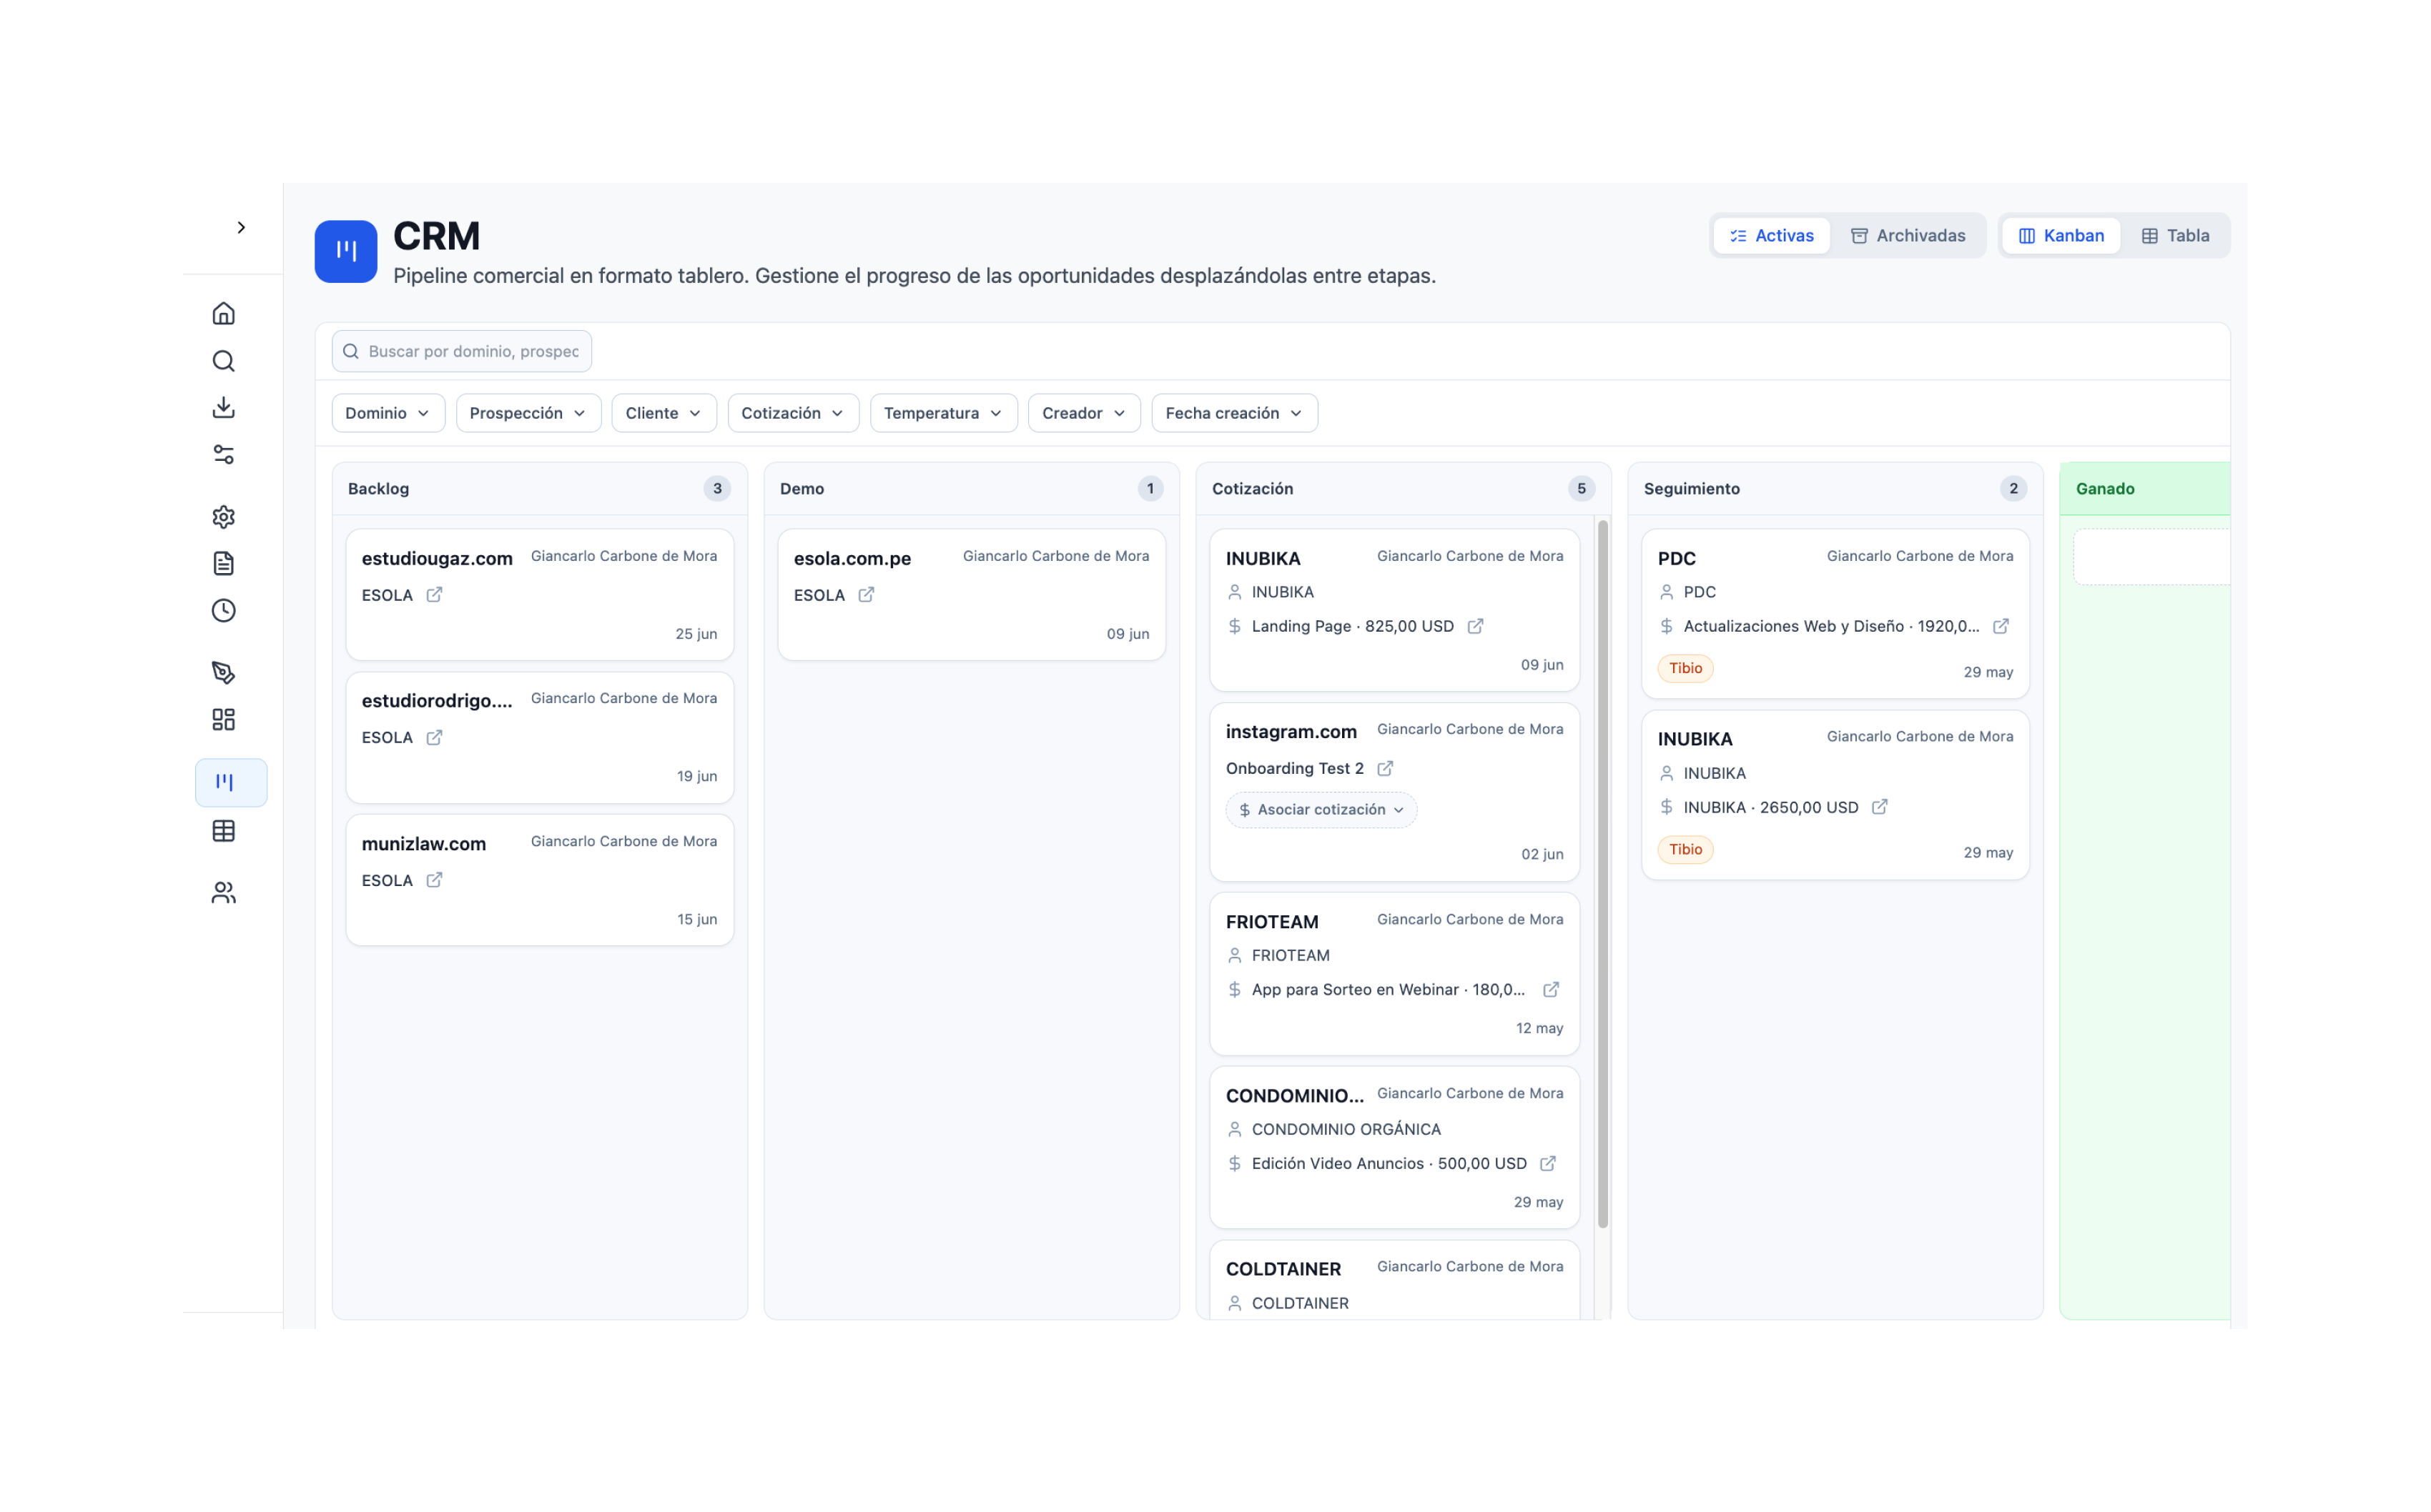2431x1512 pixels.
Task: Open the clock history icon in sidebar
Action: point(224,611)
